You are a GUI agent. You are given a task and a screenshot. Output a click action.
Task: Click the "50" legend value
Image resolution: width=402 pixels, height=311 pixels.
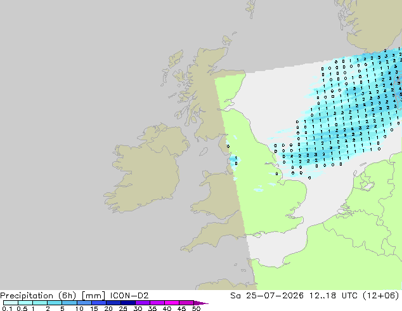point(196,308)
